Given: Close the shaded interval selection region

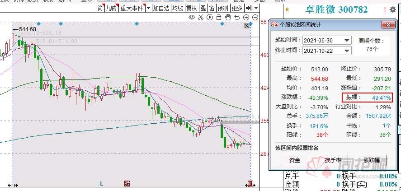Looking at the screenshot, I should (247, 26).
